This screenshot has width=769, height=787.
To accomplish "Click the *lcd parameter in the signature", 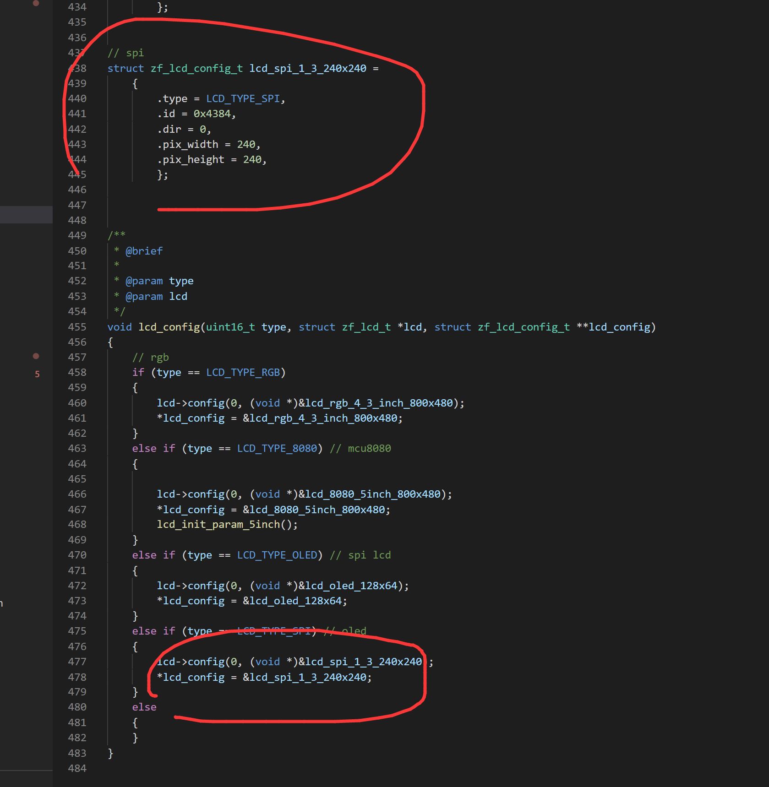I will coord(409,327).
